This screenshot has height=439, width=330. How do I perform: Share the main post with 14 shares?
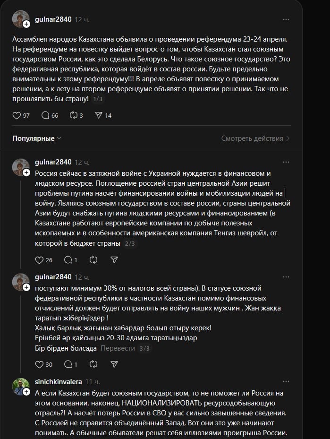pyautogui.click(x=99, y=115)
